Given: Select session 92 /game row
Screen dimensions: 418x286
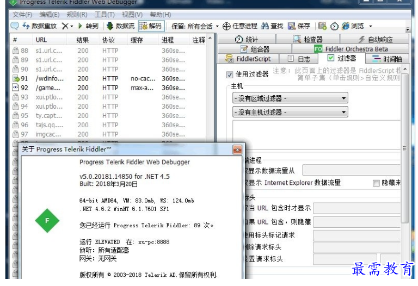Looking at the screenshot, I should tap(108, 88).
